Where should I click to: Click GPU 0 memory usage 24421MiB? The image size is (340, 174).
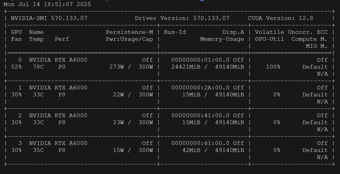click(x=186, y=67)
